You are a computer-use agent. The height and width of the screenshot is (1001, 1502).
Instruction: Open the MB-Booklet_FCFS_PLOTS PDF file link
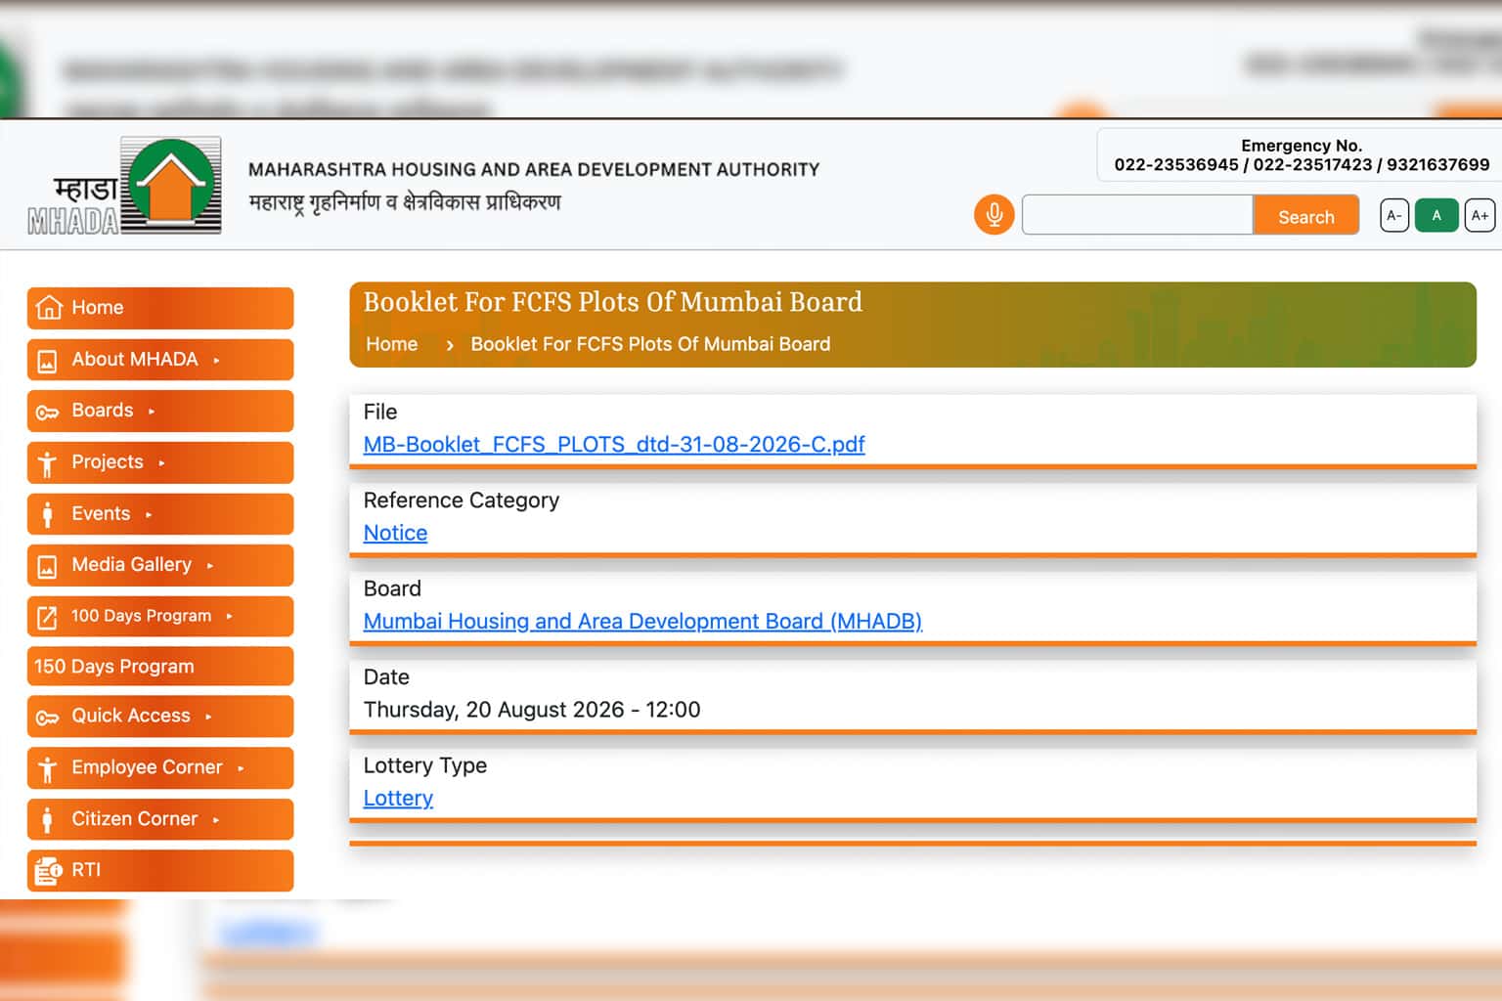tap(614, 444)
